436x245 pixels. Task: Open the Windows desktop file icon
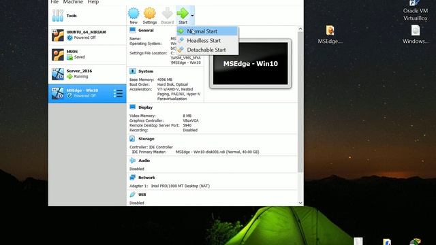415,35
